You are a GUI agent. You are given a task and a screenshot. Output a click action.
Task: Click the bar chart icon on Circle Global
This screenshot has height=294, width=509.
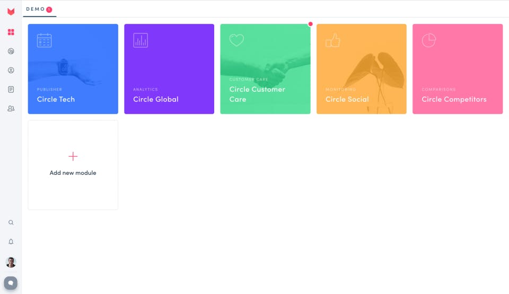141,40
